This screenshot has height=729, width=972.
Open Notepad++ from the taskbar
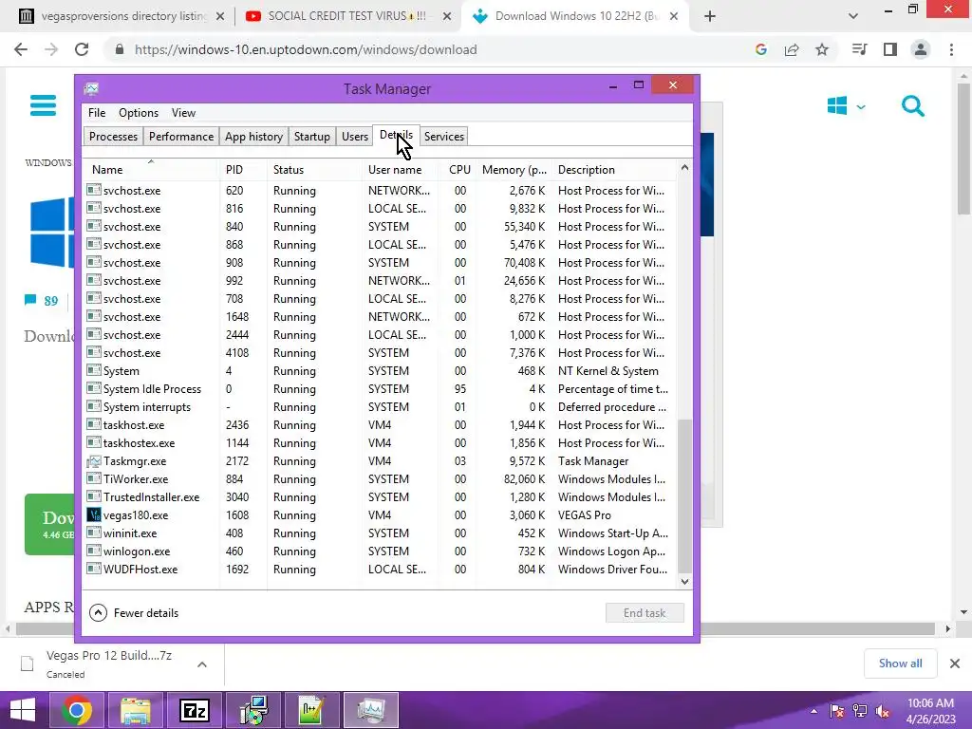click(x=312, y=710)
